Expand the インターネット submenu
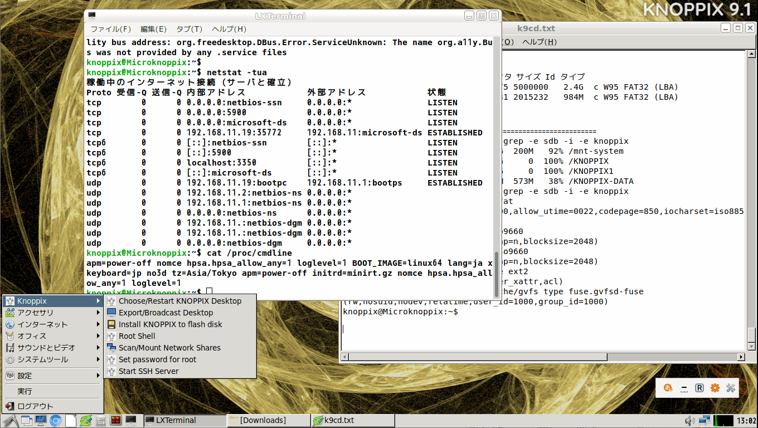Viewport: 758px width, 428px height. [x=53, y=324]
